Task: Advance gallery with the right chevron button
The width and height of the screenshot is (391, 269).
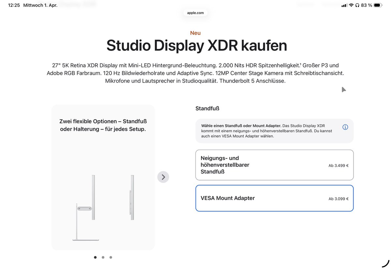Action: coord(163,177)
